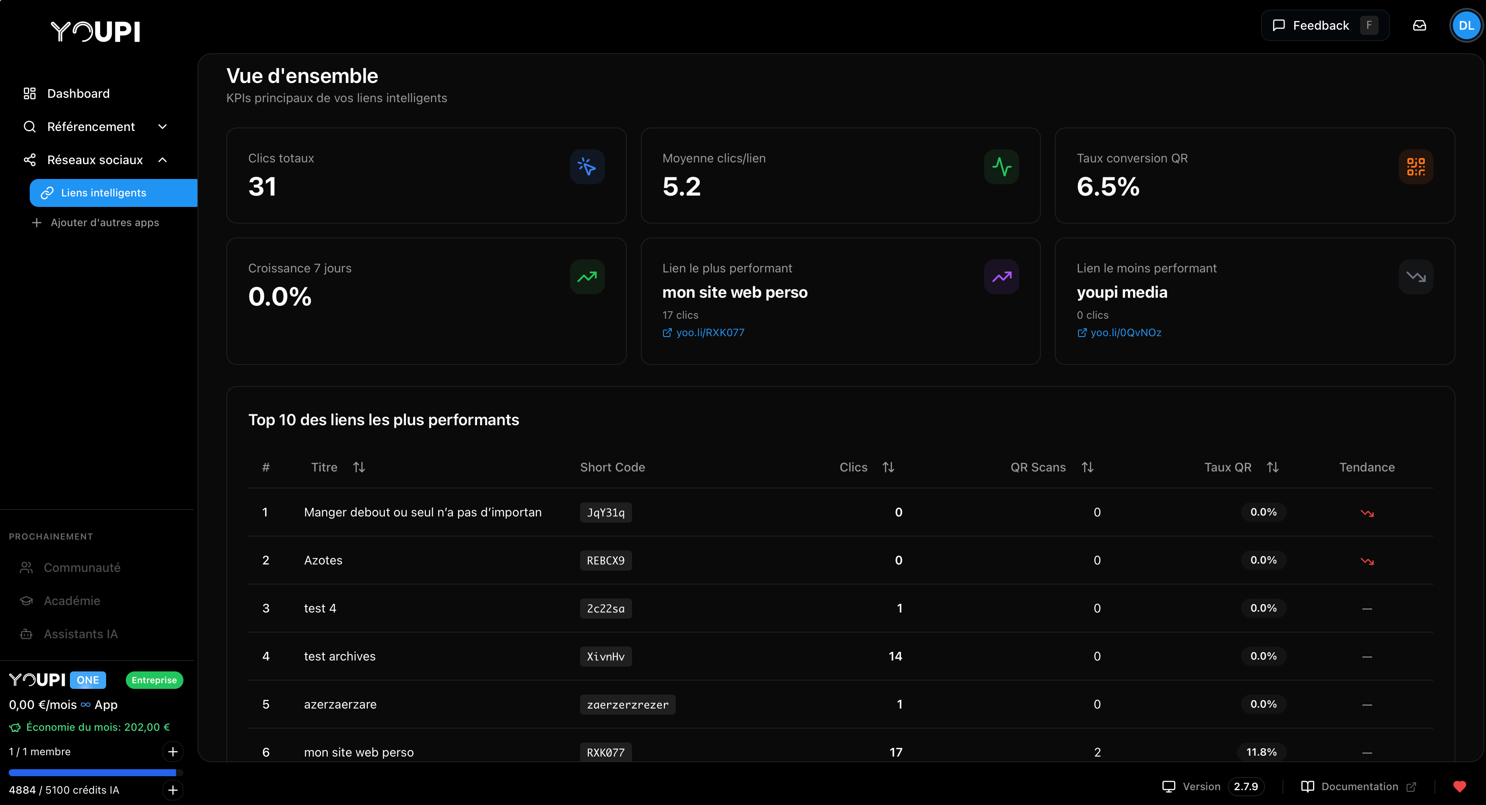The image size is (1486, 805).
Task: Open the inbox notifications icon
Action: coord(1419,25)
